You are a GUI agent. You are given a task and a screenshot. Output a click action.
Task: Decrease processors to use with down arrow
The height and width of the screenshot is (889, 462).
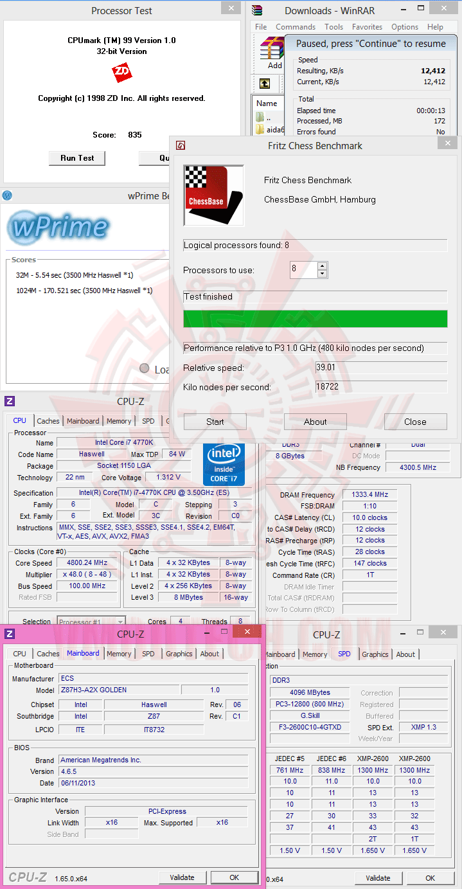point(323,274)
